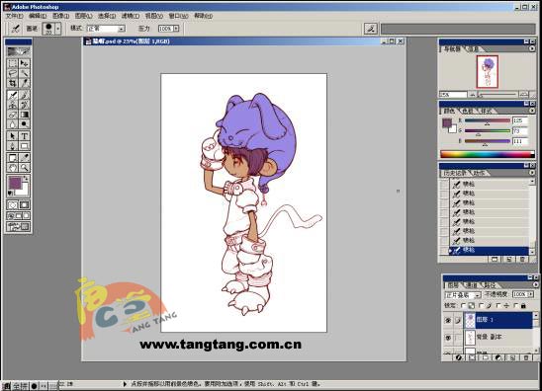Open the 滤镜 (Filter) menu
542x391 pixels.
click(131, 16)
